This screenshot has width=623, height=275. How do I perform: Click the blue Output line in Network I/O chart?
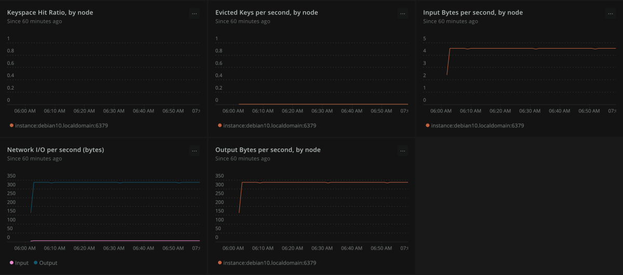click(x=104, y=182)
